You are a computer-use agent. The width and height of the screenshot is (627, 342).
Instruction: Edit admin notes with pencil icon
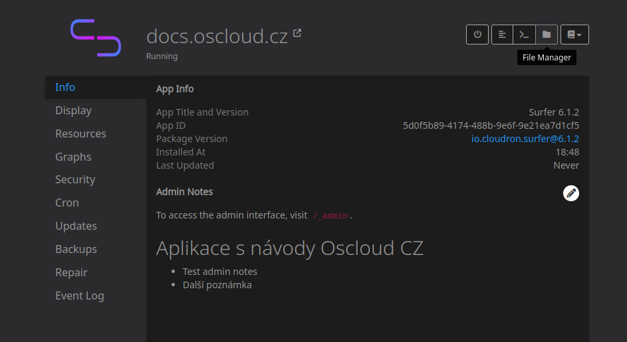tap(570, 193)
